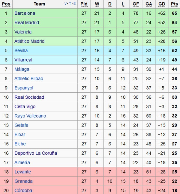Open the Rayo Vallecano link
Image resolution: width=180 pixels, height=194 pixels.
[30, 116]
